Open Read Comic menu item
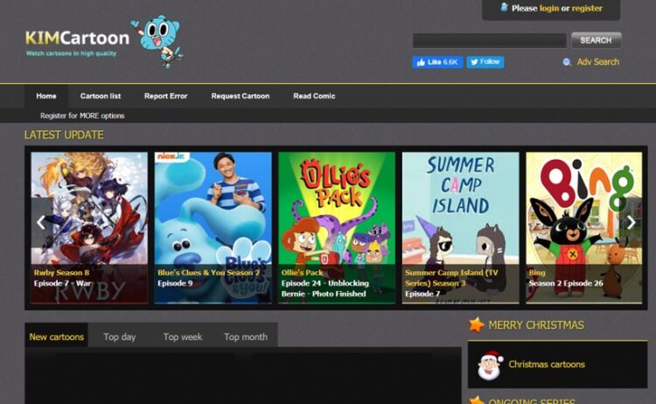This screenshot has height=404, width=656. (x=314, y=96)
